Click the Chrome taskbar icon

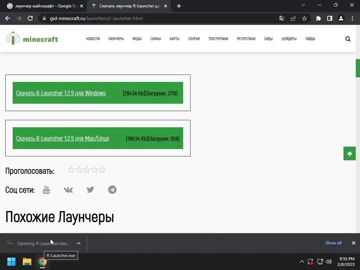click(43, 262)
